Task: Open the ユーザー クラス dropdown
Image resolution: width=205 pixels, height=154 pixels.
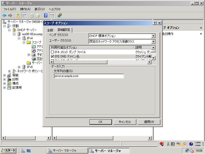Action: click(x=153, y=42)
